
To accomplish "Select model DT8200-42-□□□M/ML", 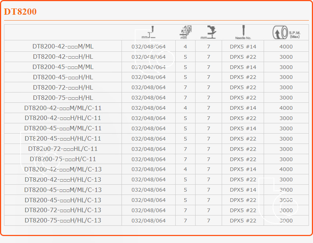I will [63, 46].
